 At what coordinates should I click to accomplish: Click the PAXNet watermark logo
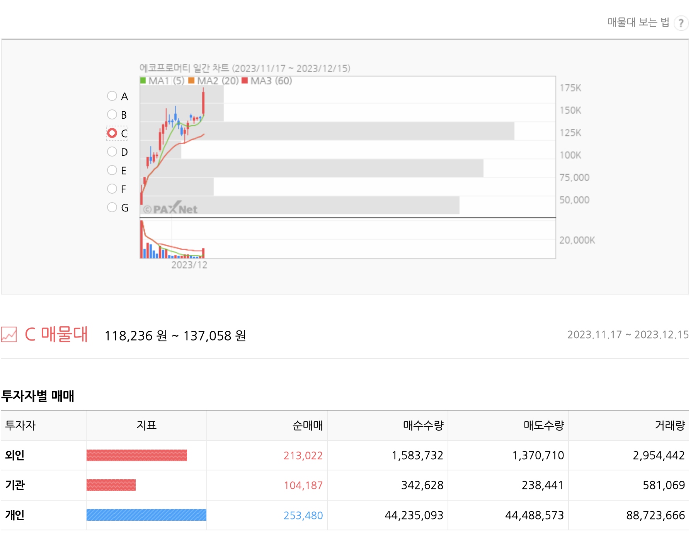170,208
